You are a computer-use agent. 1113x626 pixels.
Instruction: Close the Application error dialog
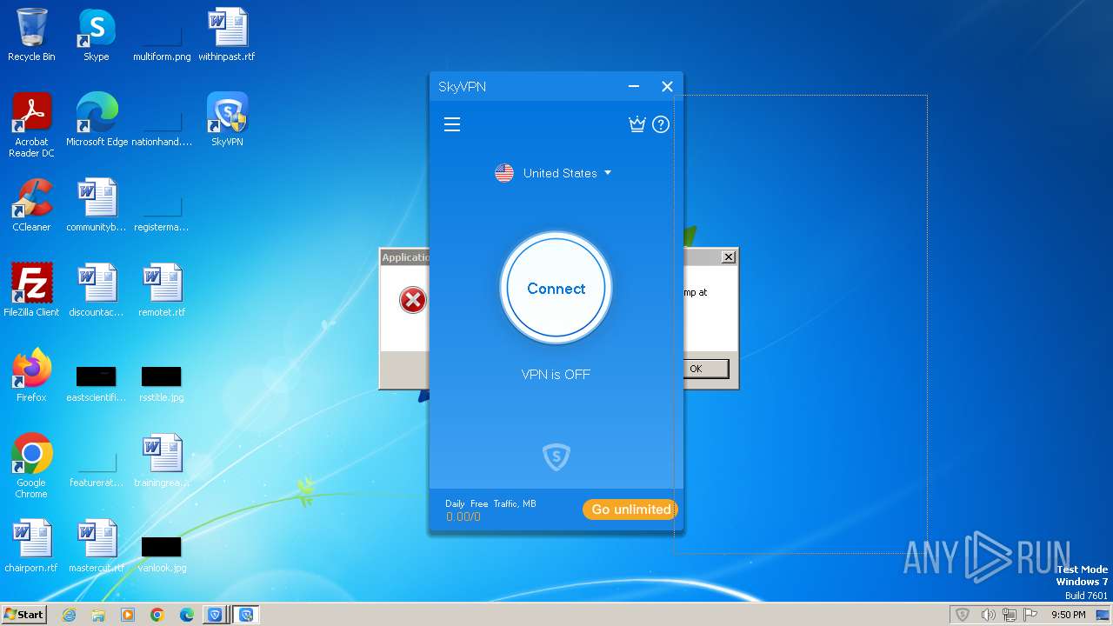point(729,256)
